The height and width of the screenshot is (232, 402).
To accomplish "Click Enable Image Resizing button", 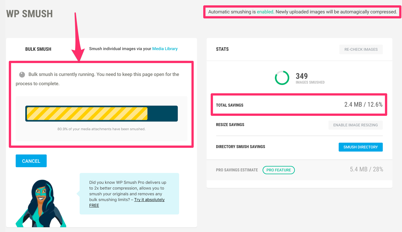I will tap(356, 125).
